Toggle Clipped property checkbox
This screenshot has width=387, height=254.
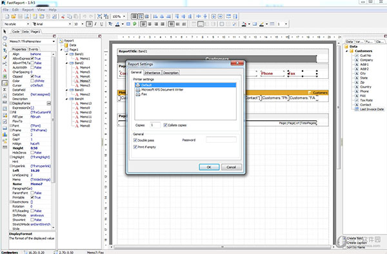pyautogui.click(x=32, y=76)
